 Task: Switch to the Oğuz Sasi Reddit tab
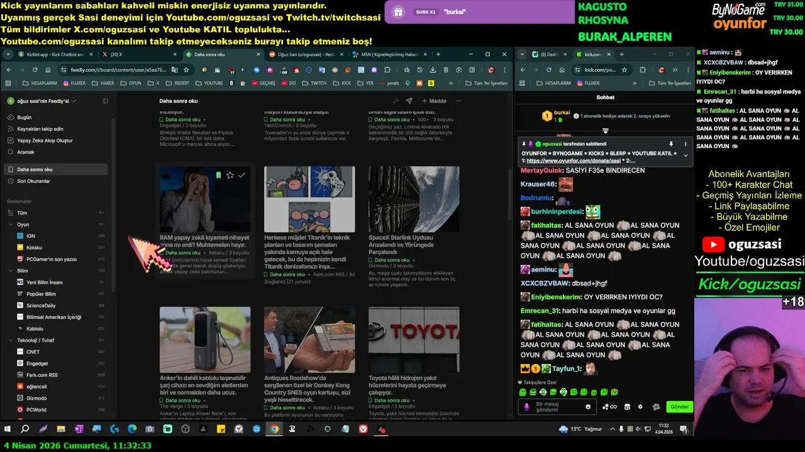pos(305,55)
